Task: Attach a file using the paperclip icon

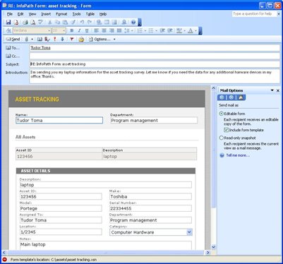Action: point(27,39)
